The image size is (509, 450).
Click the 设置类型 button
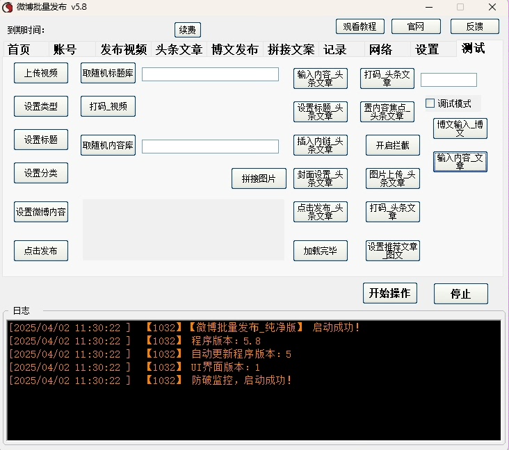click(41, 106)
